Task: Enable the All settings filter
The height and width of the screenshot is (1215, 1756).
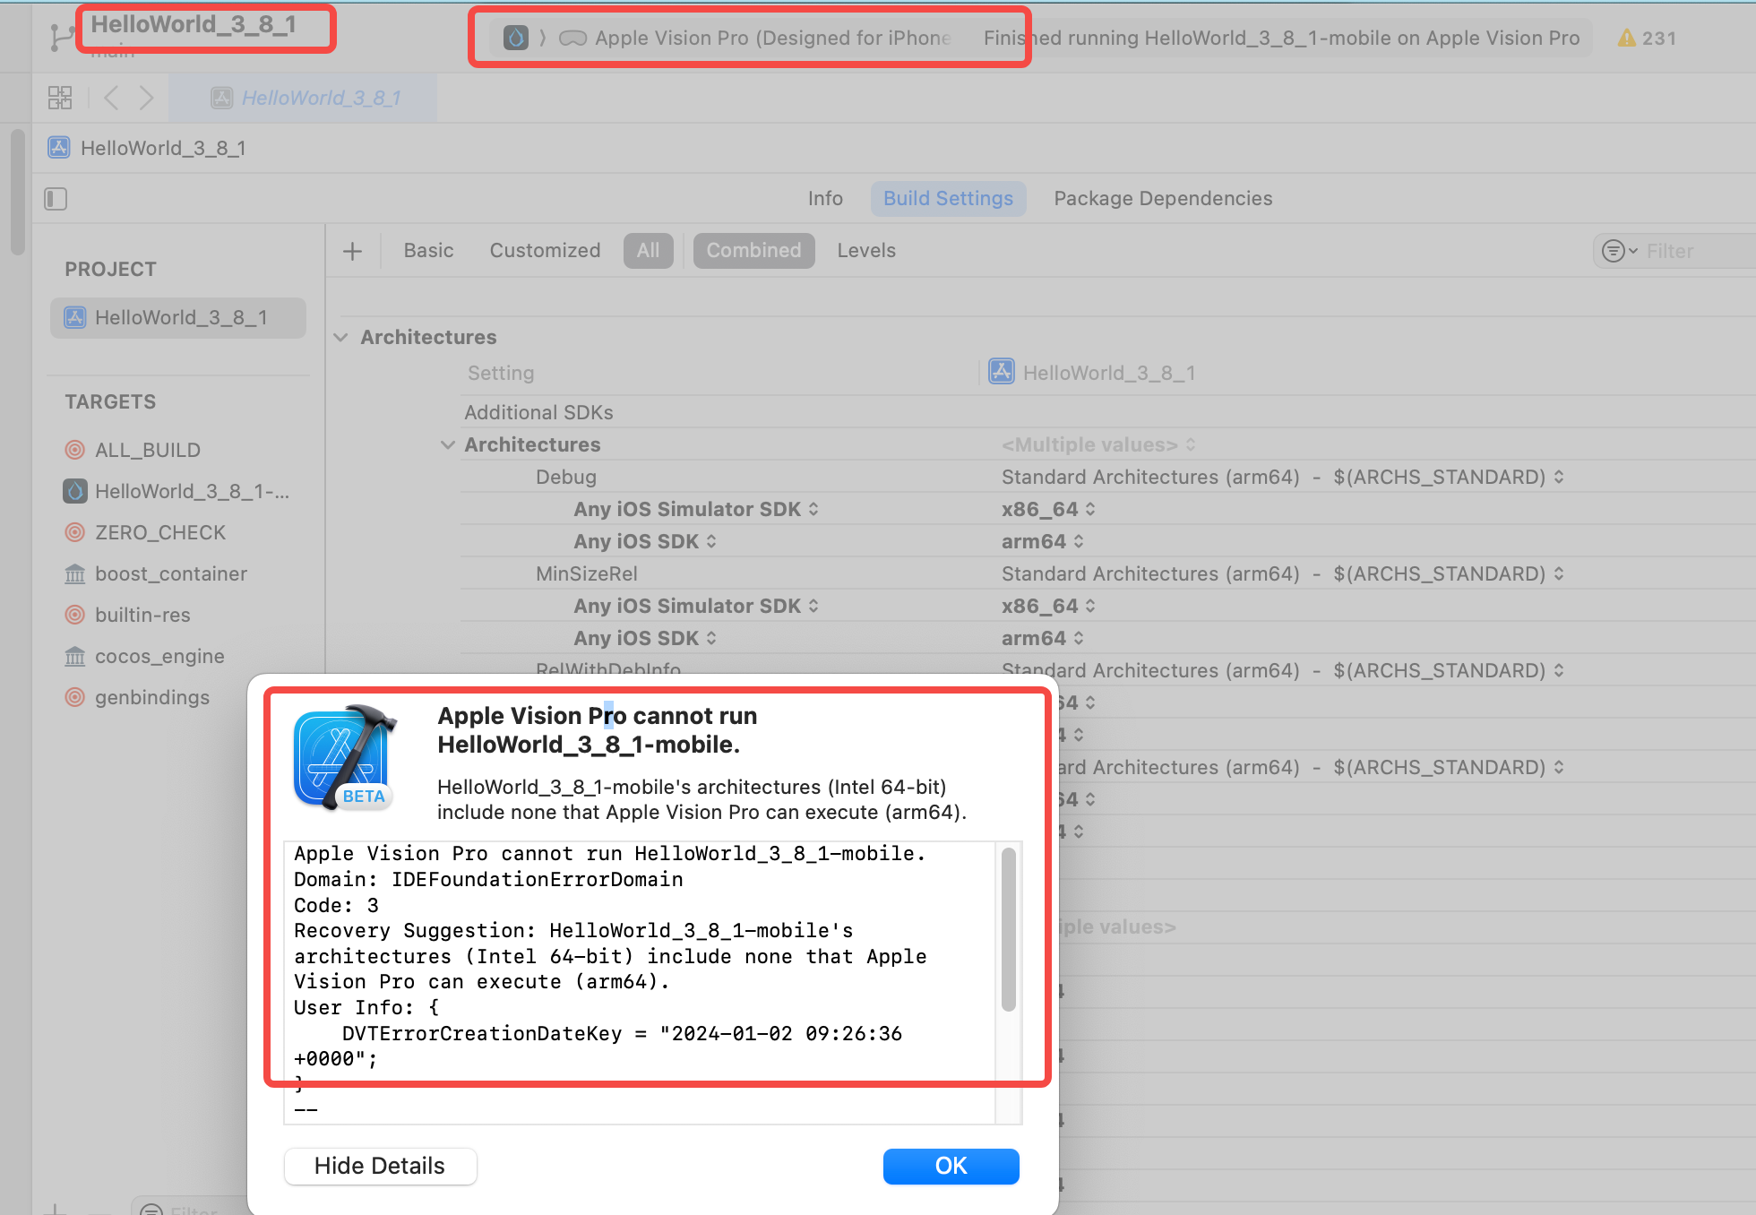Action: click(648, 251)
